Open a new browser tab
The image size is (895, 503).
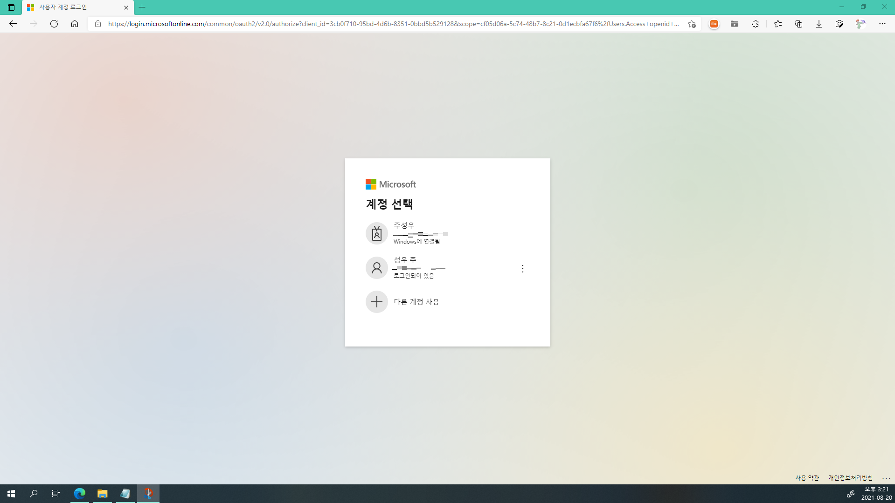[x=142, y=7]
